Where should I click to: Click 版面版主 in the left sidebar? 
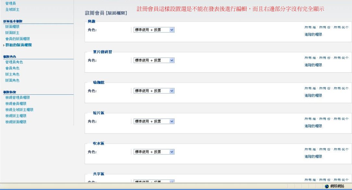point(12,33)
